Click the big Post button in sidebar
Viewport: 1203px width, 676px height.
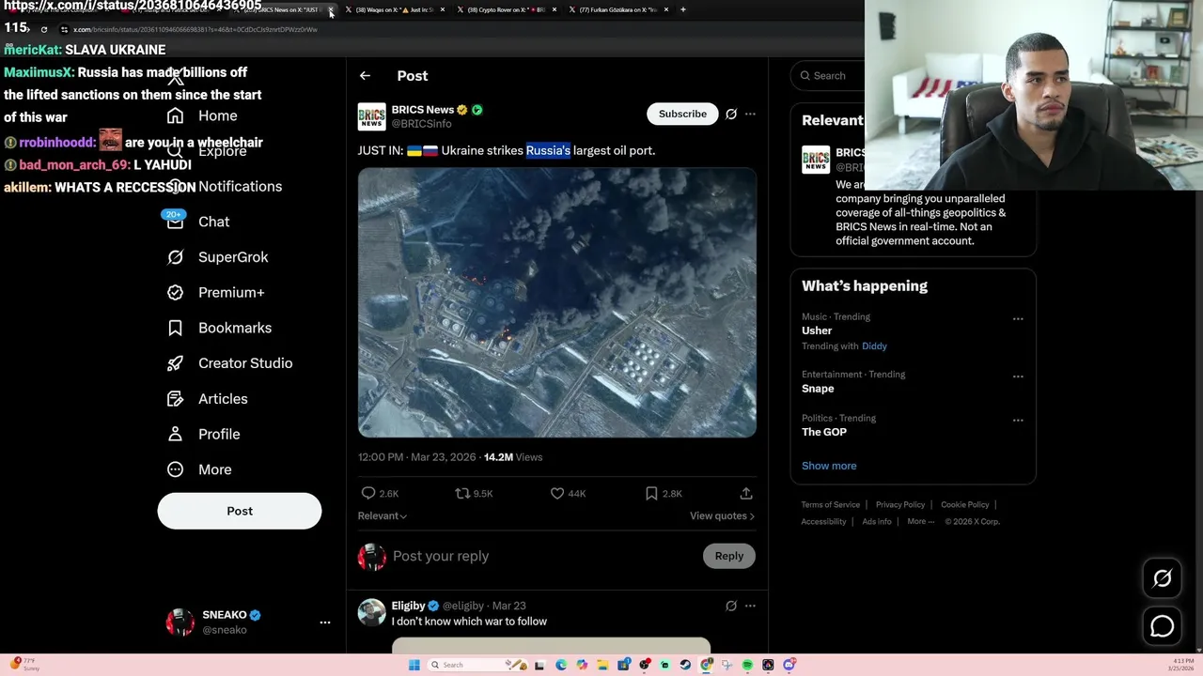[240, 511]
